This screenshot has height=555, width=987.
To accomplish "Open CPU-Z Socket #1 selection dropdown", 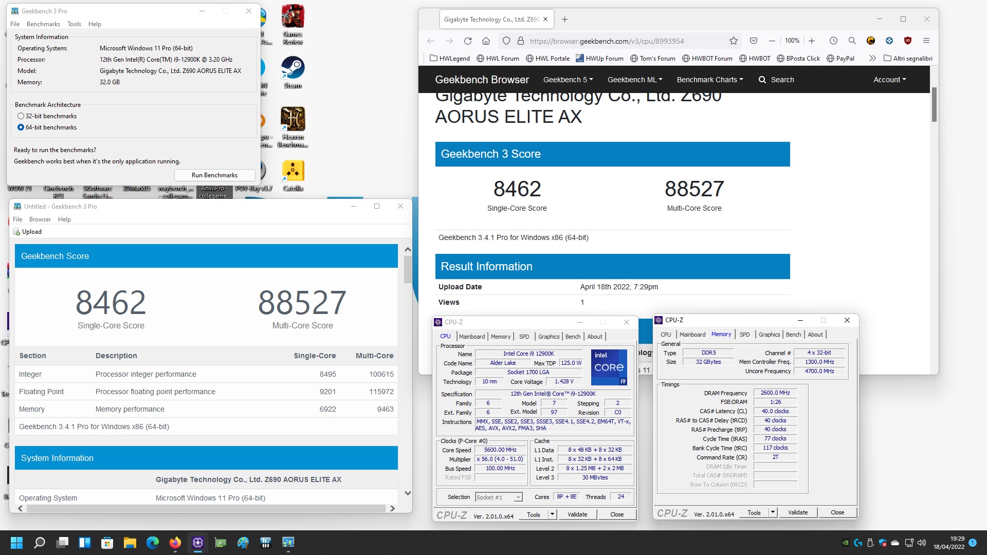I will [x=499, y=497].
